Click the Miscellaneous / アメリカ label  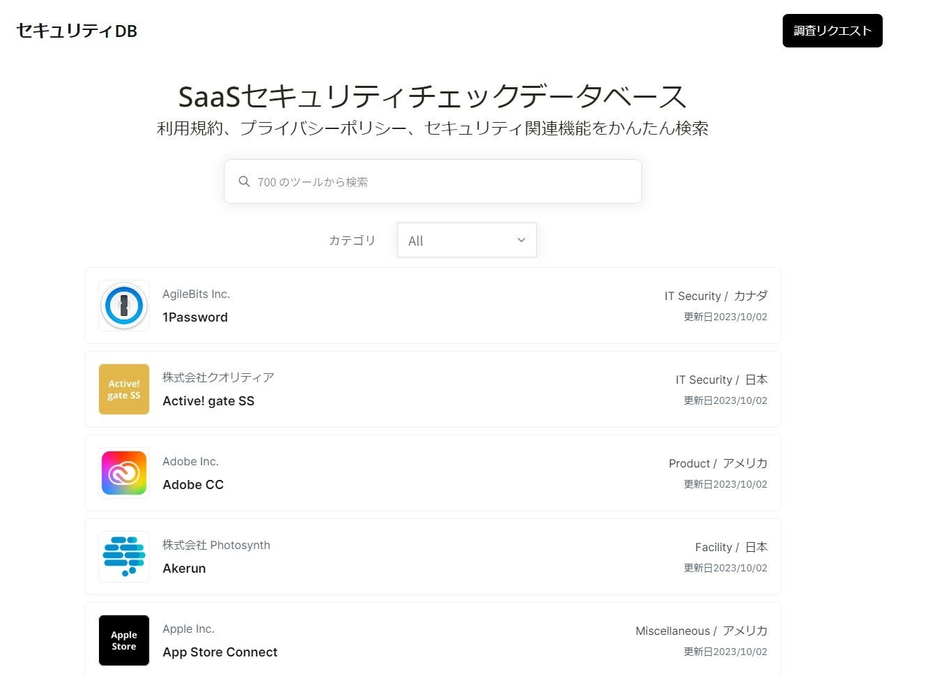click(701, 631)
